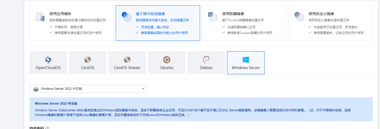Click the version dropdown arrow
Image resolution: width=380 pixels, height=129 pixels.
(143, 89)
